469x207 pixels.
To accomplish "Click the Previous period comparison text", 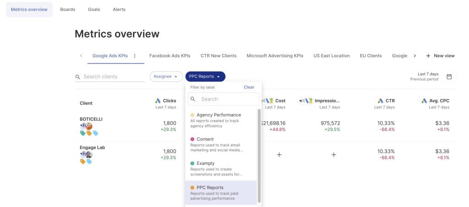I will [424, 79].
